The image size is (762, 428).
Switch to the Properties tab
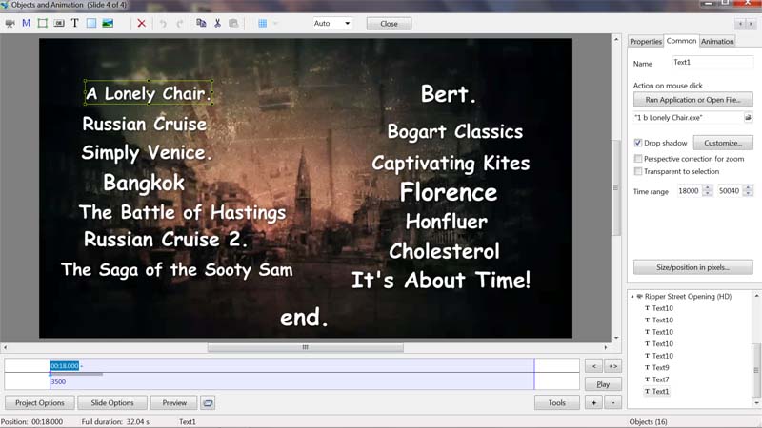(646, 42)
